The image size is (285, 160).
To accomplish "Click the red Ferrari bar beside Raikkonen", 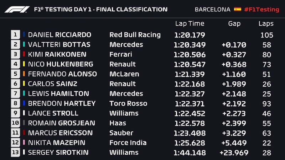I will 24,54.
